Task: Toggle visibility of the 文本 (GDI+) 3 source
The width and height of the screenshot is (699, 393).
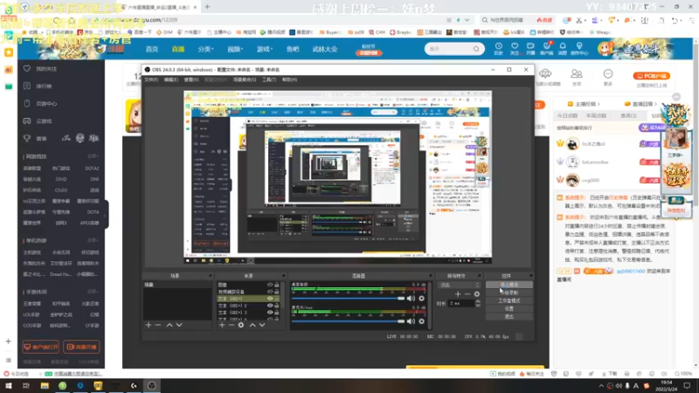Action: click(270, 313)
